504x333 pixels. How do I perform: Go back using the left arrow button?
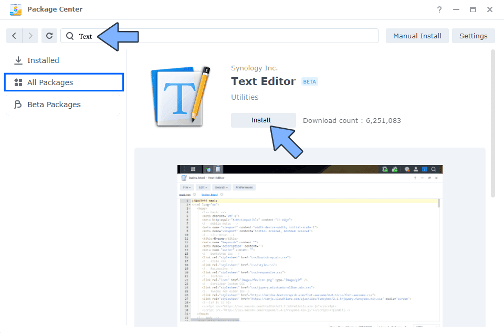pyautogui.click(x=14, y=36)
